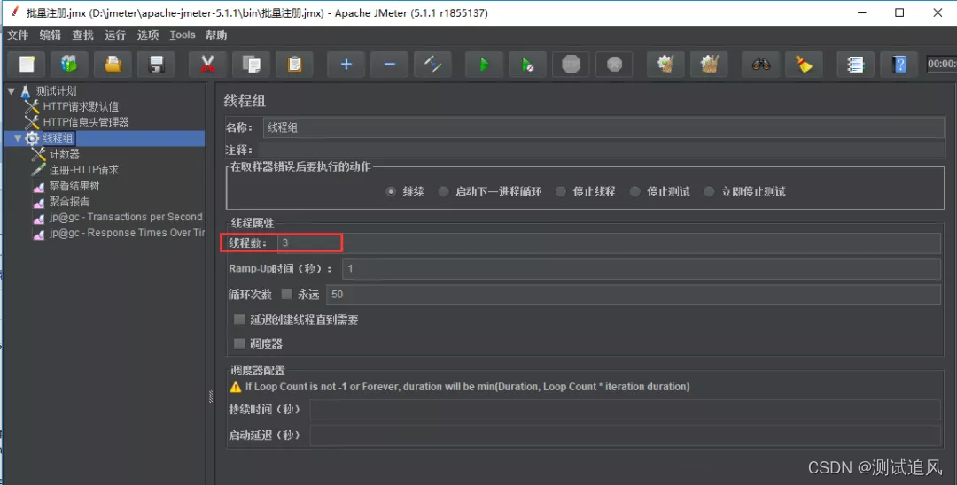Open the 查找 menu

pos(83,35)
